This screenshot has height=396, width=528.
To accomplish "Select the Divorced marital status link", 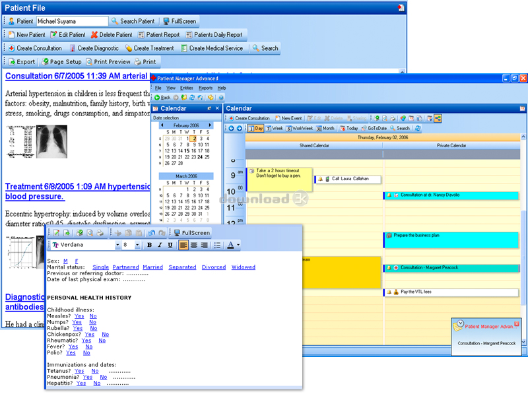I will [x=214, y=267].
